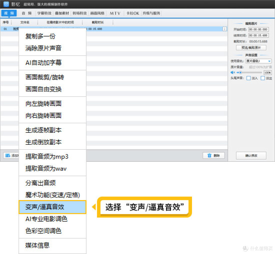Toggle the 淡出 fade-out checkbox
This screenshot has height=254, width=275.
pos(263,78)
